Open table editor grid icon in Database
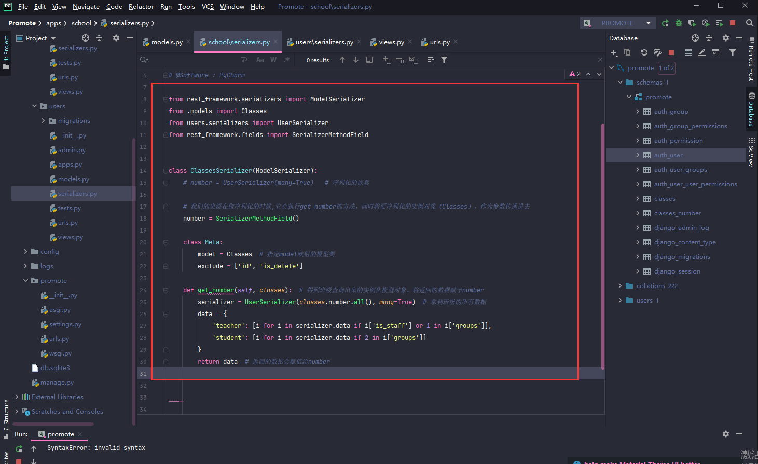Screen dimensions: 758x464 688,52
